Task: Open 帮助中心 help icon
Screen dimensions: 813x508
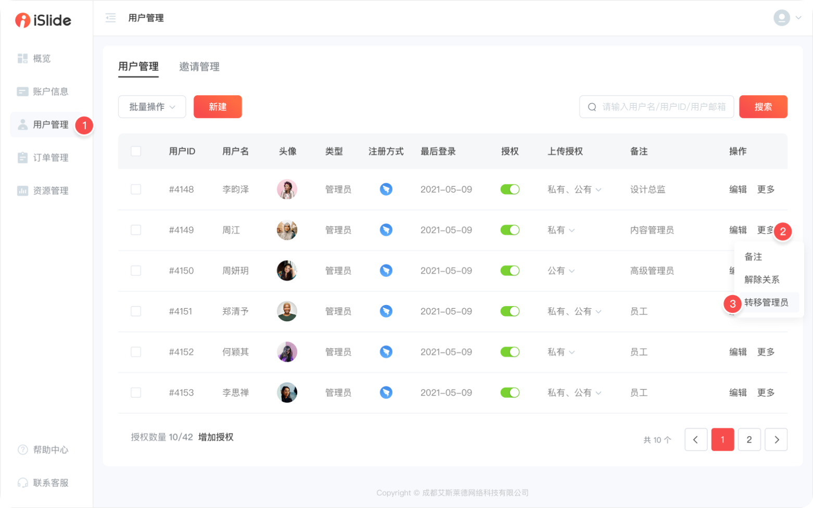Action: point(23,450)
